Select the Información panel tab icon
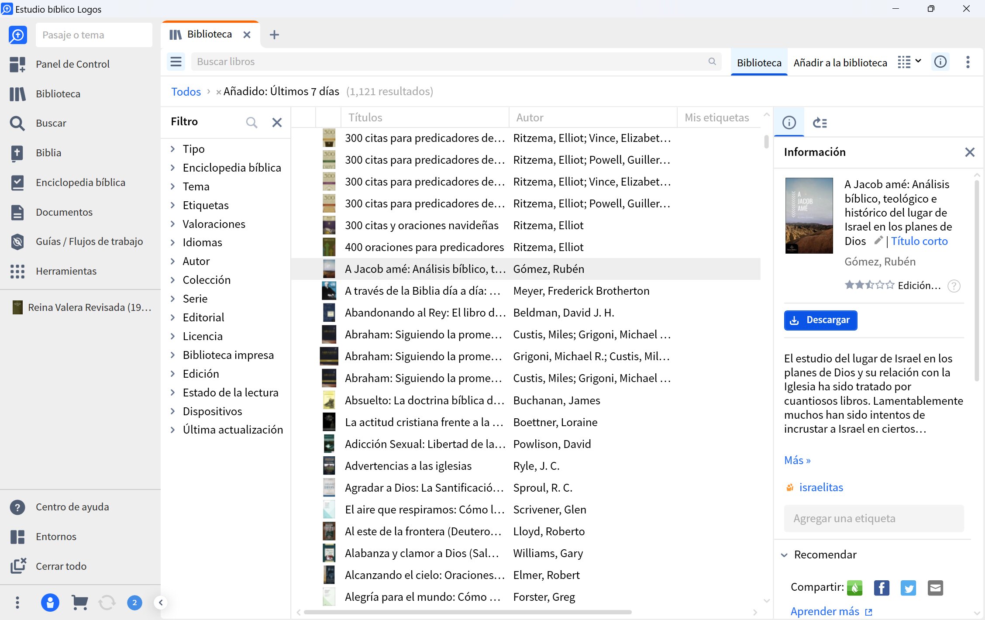This screenshot has height=620, width=985. 789,123
